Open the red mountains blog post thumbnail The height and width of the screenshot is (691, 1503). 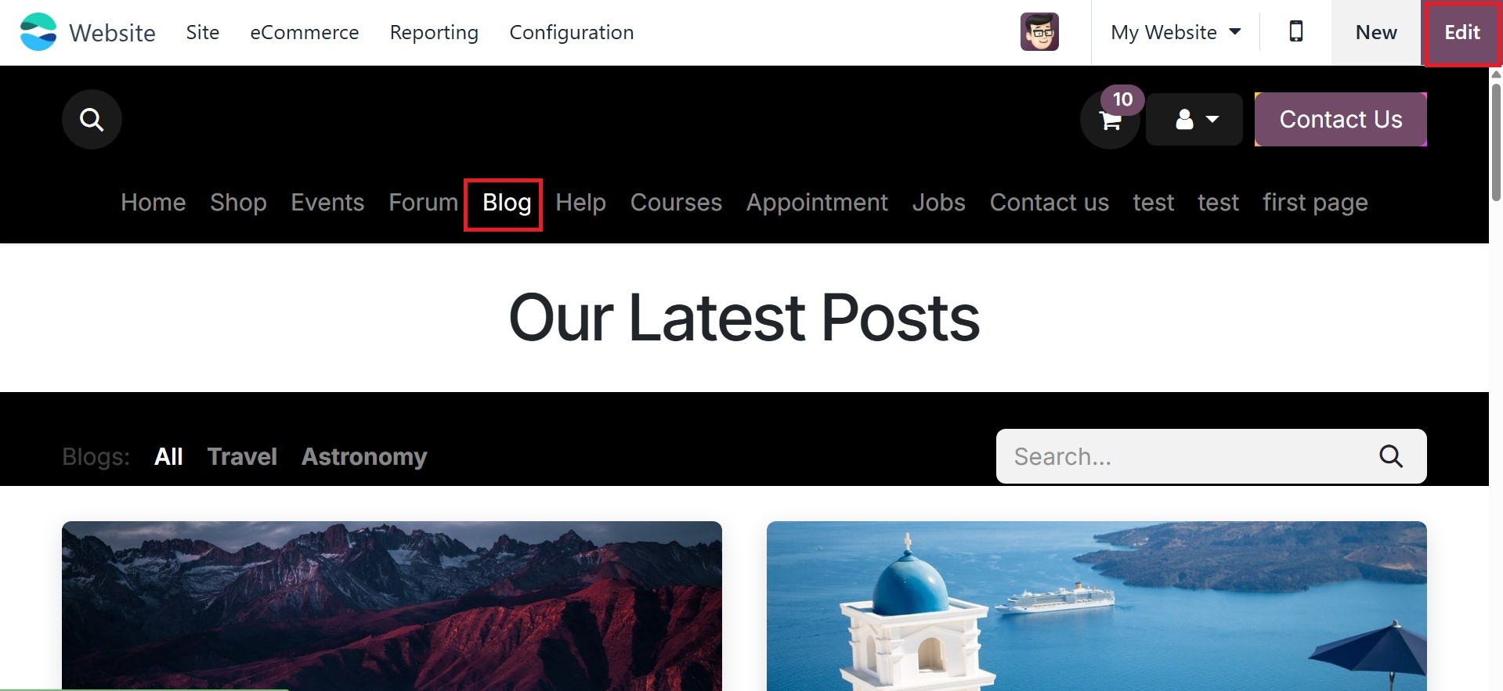(392, 606)
